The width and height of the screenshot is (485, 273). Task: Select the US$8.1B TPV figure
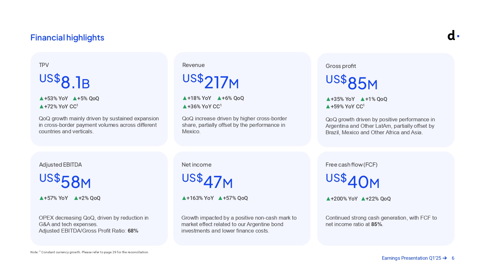64,82
